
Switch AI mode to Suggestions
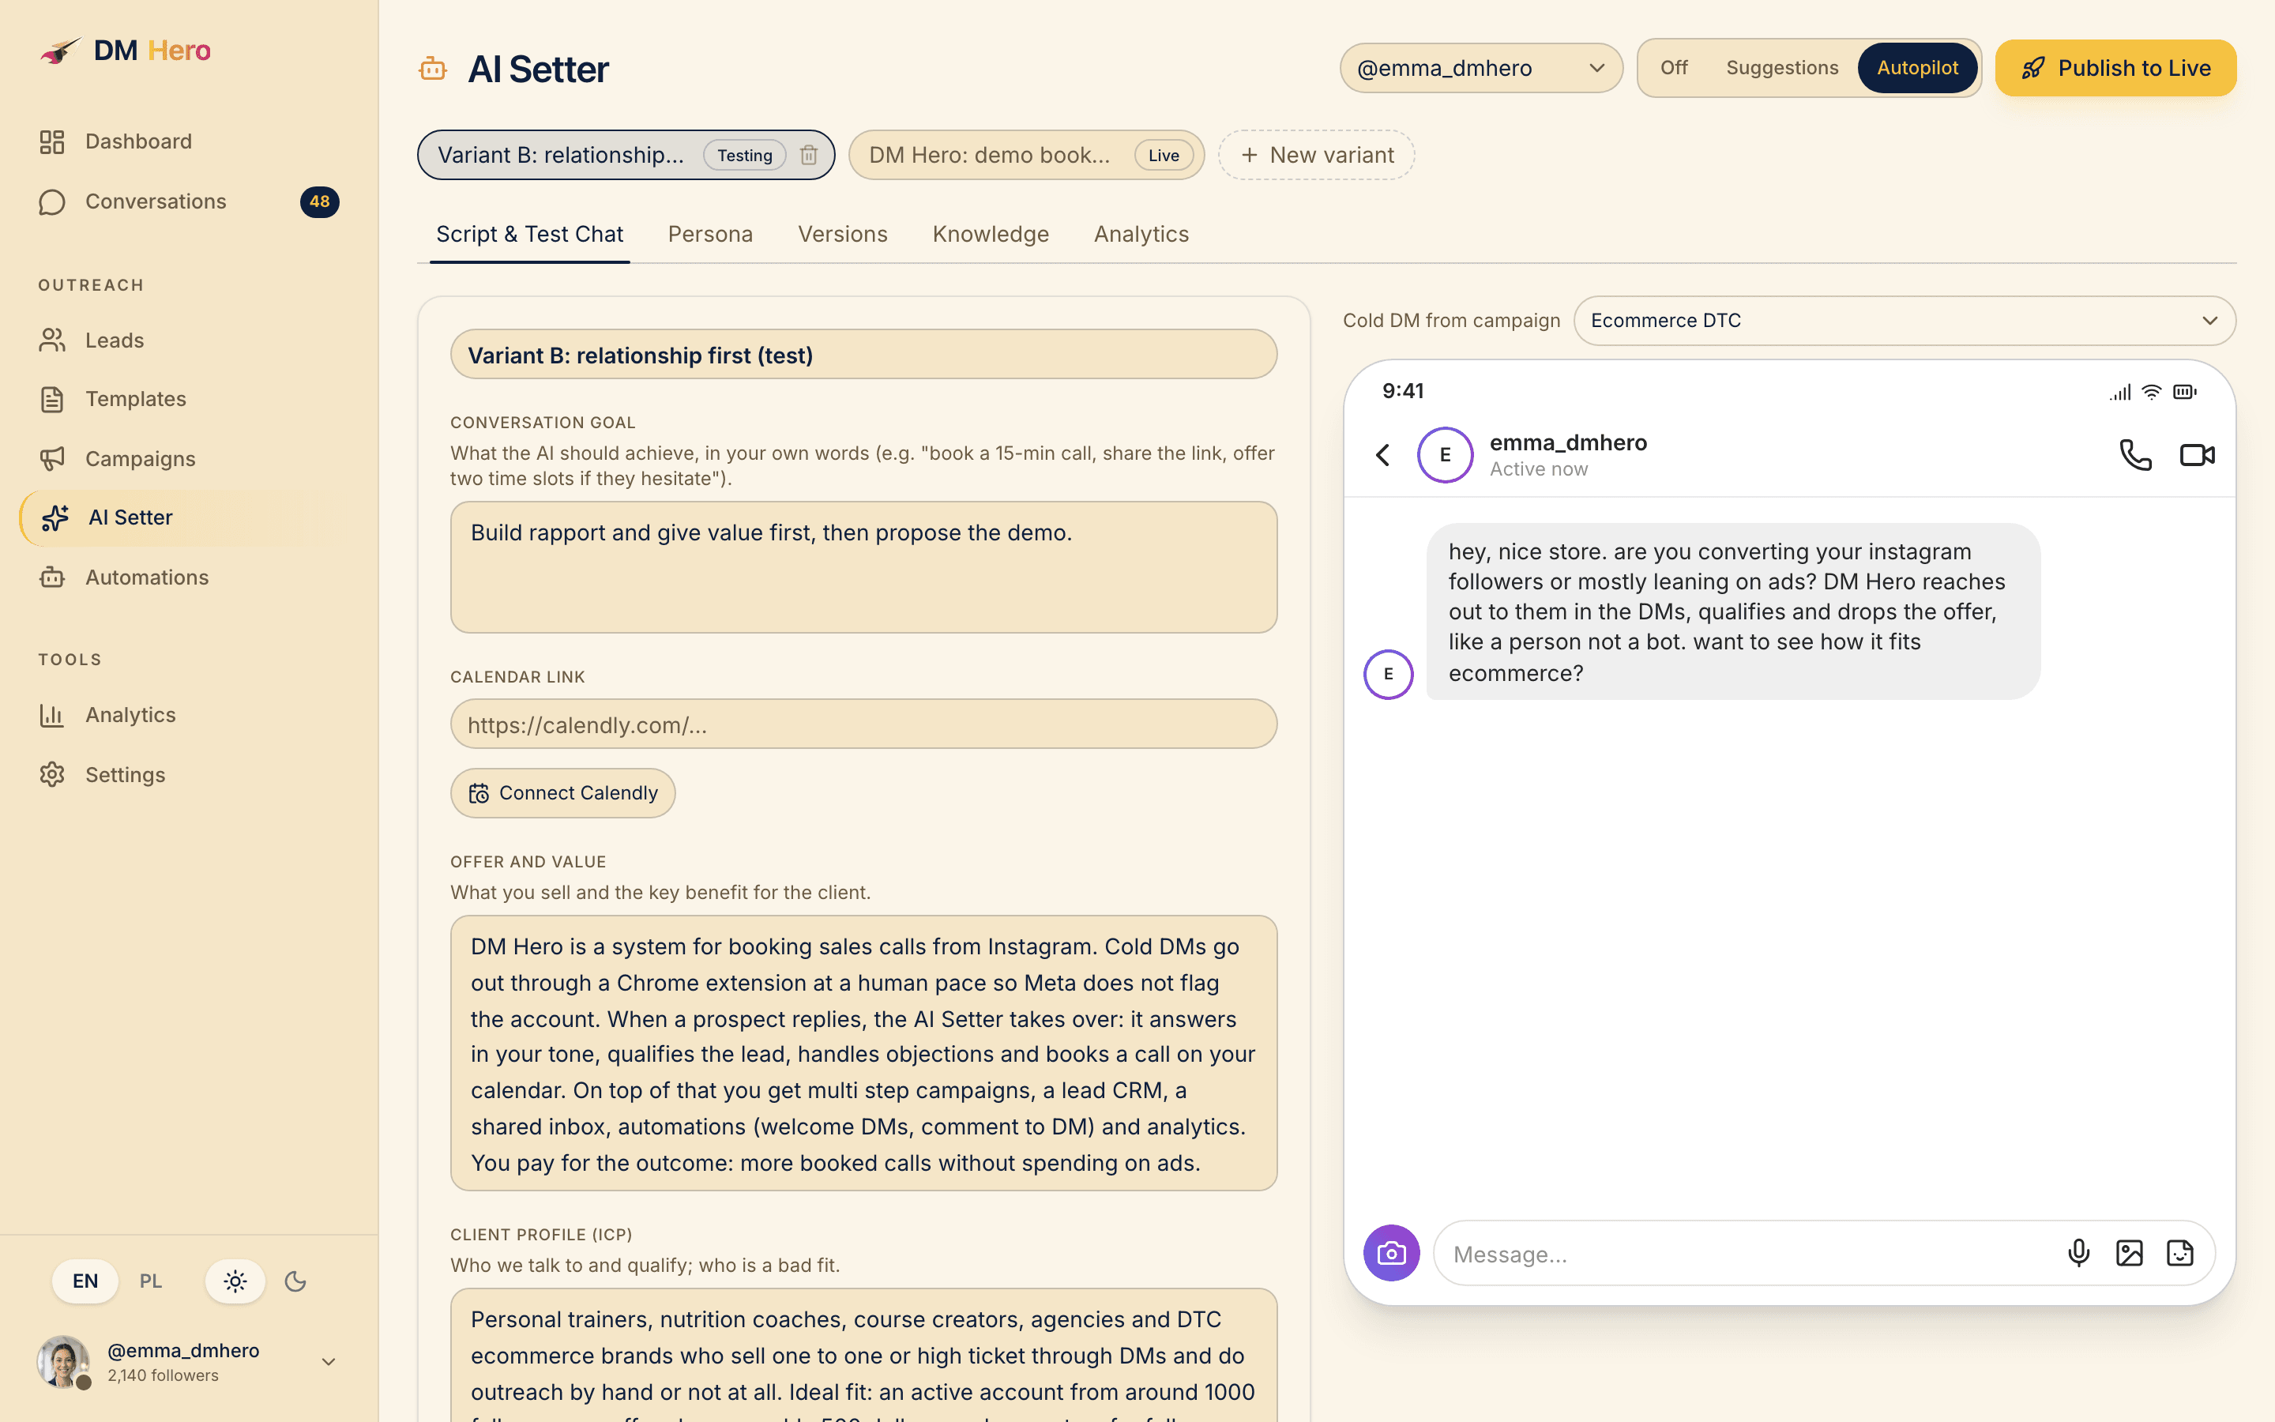[1781, 68]
